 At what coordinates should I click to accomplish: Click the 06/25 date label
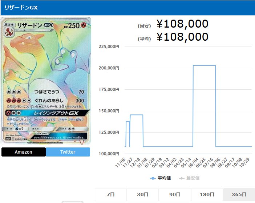pyautogui.click(x=201, y=163)
